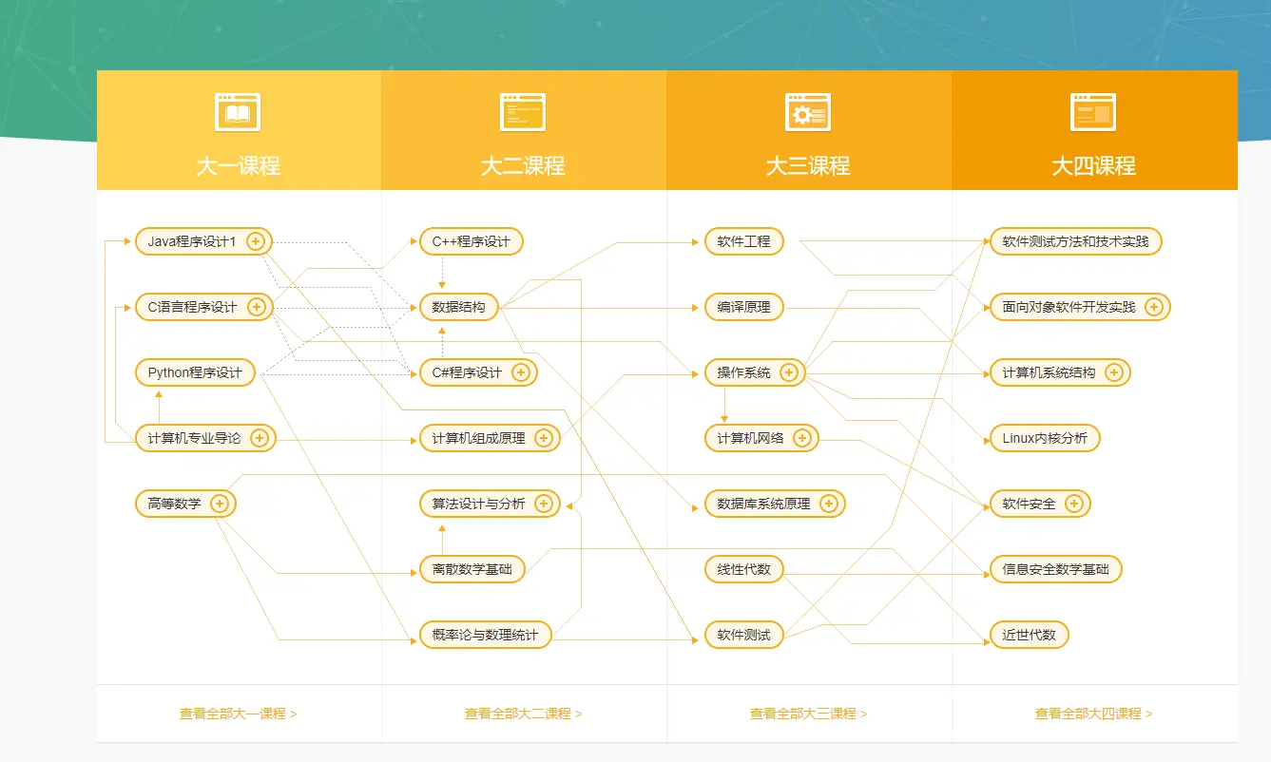Click plus icon on 数据库系统原理
The width and height of the screenshot is (1271, 762).
tap(829, 504)
